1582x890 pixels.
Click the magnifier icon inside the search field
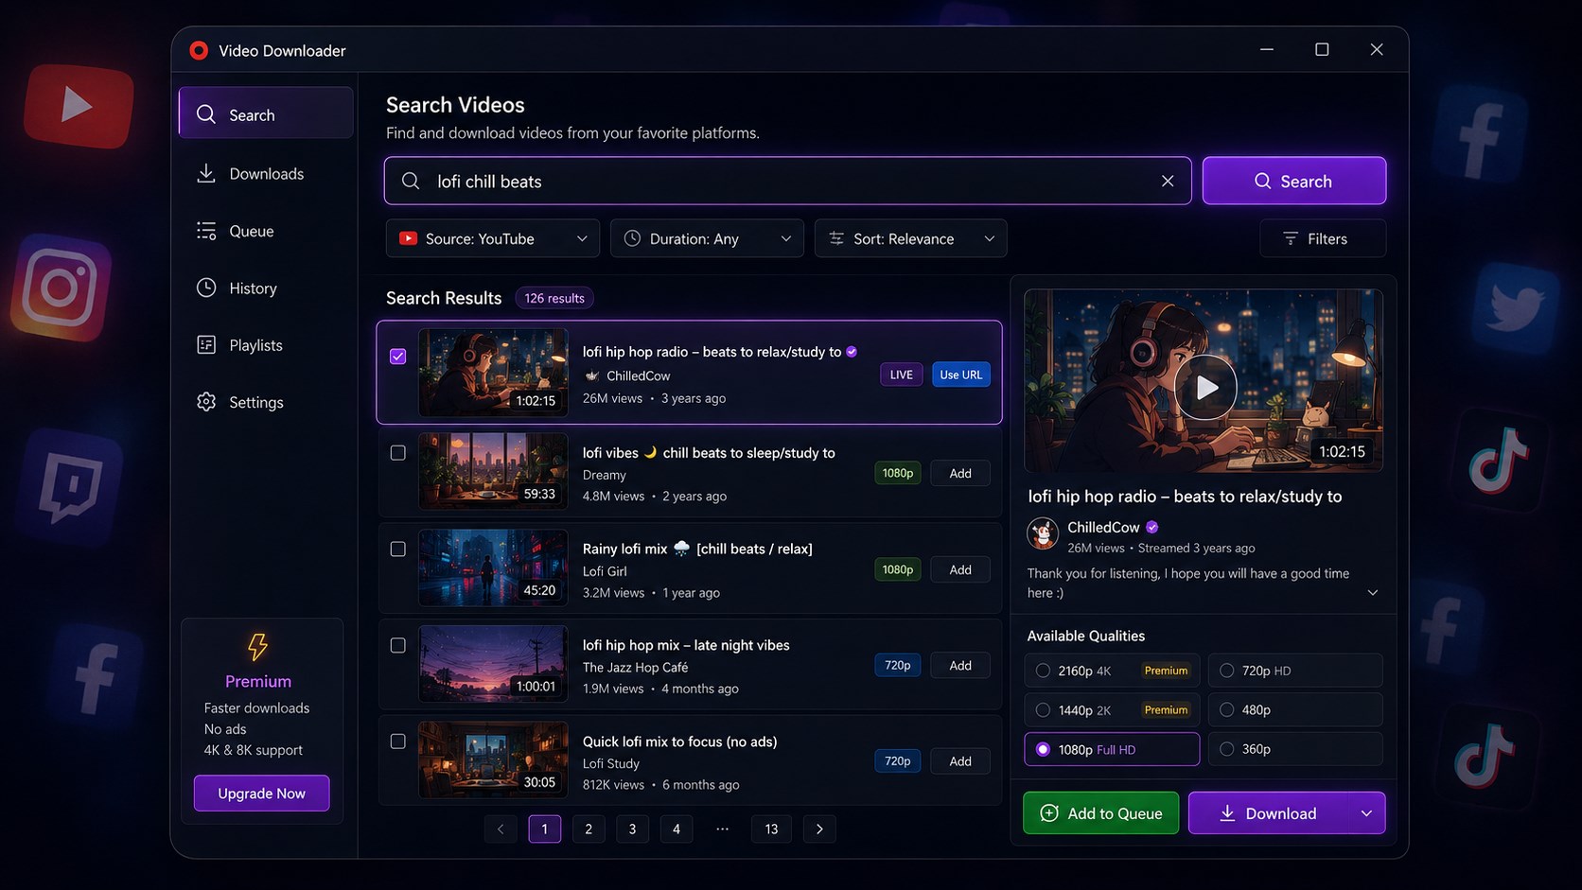click(411, 181)
